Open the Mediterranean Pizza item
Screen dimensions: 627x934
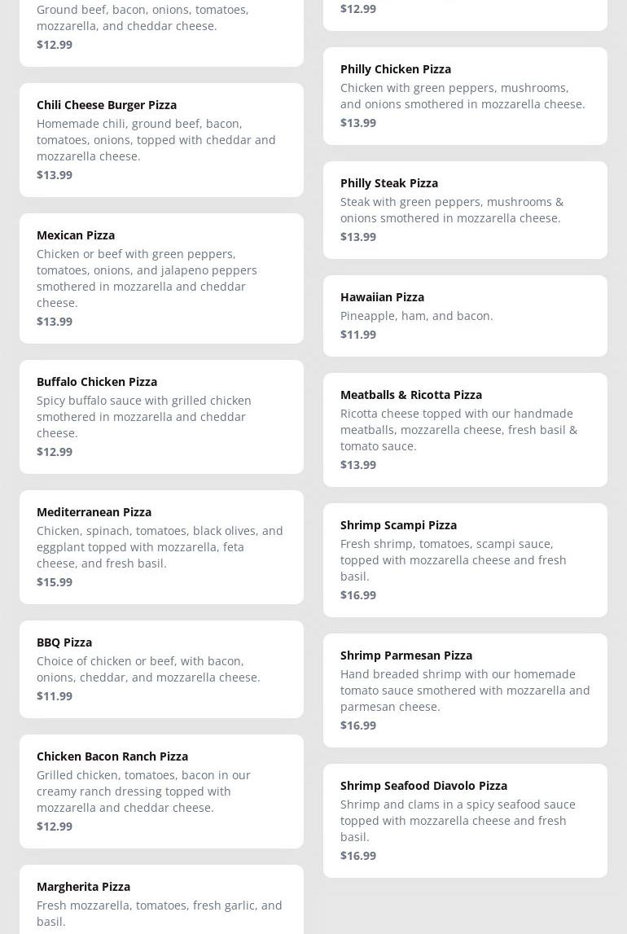click(x=161, y=546)
